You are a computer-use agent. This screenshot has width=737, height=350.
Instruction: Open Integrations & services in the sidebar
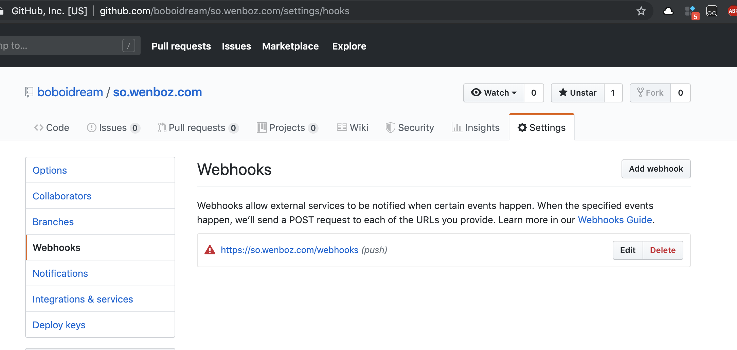tap(100, 299)
